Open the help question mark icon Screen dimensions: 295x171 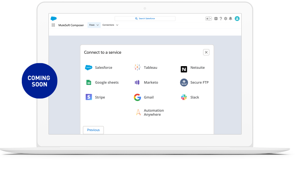(221, 18)
